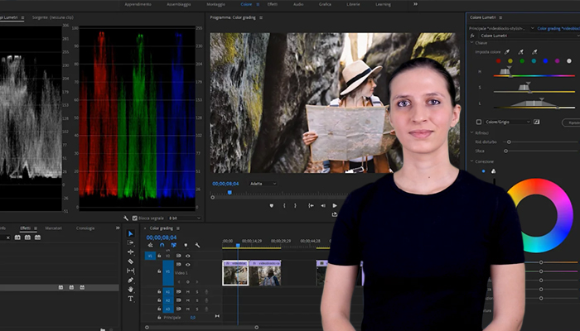
Task: Toggle linked selection in the timeline
Action: click(x=173, y=245)
